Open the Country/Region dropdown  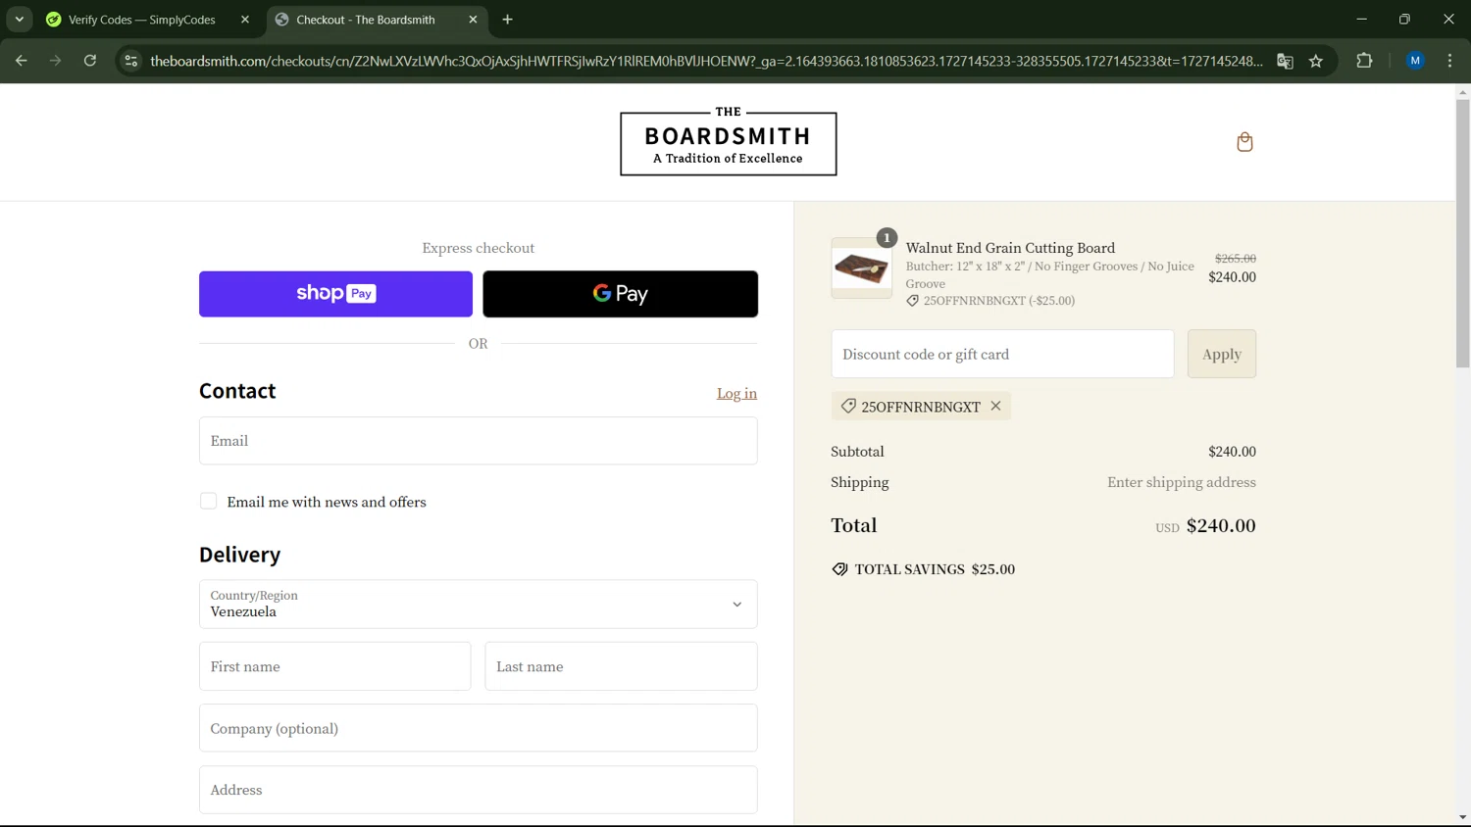pos(478,604)
